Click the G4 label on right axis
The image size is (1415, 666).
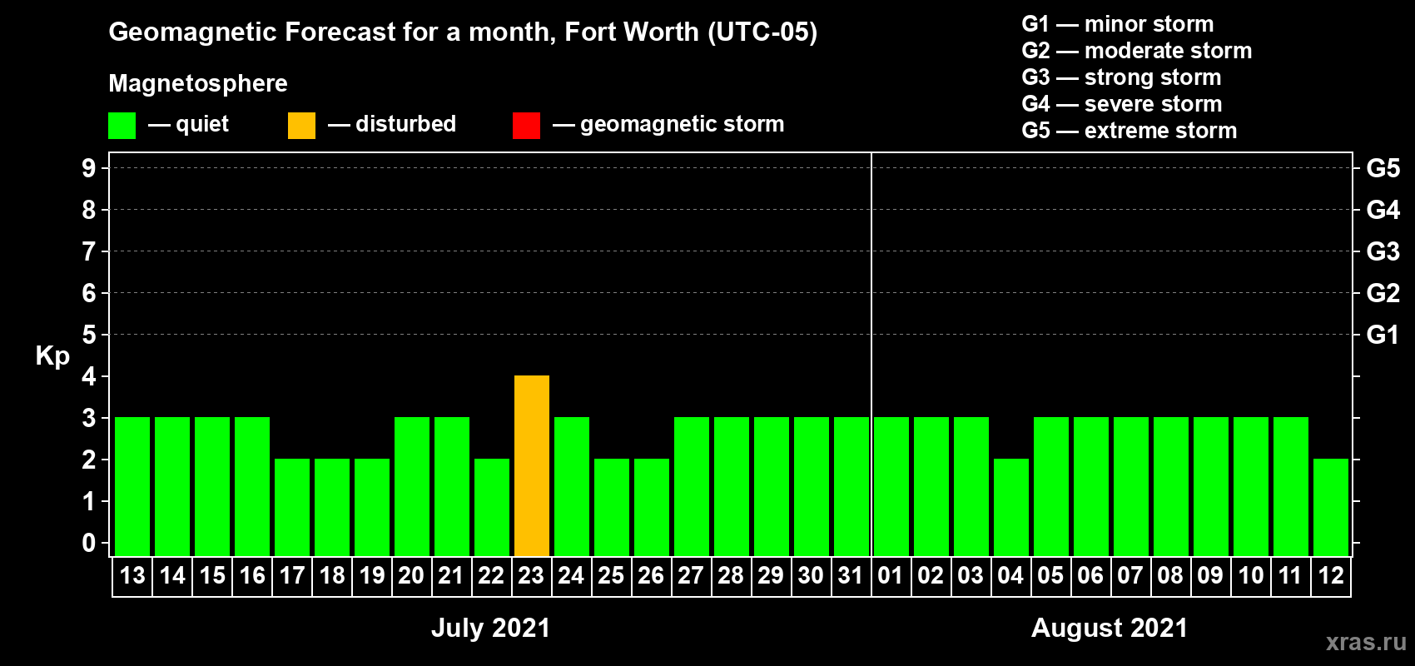[x=1383, y=210]
